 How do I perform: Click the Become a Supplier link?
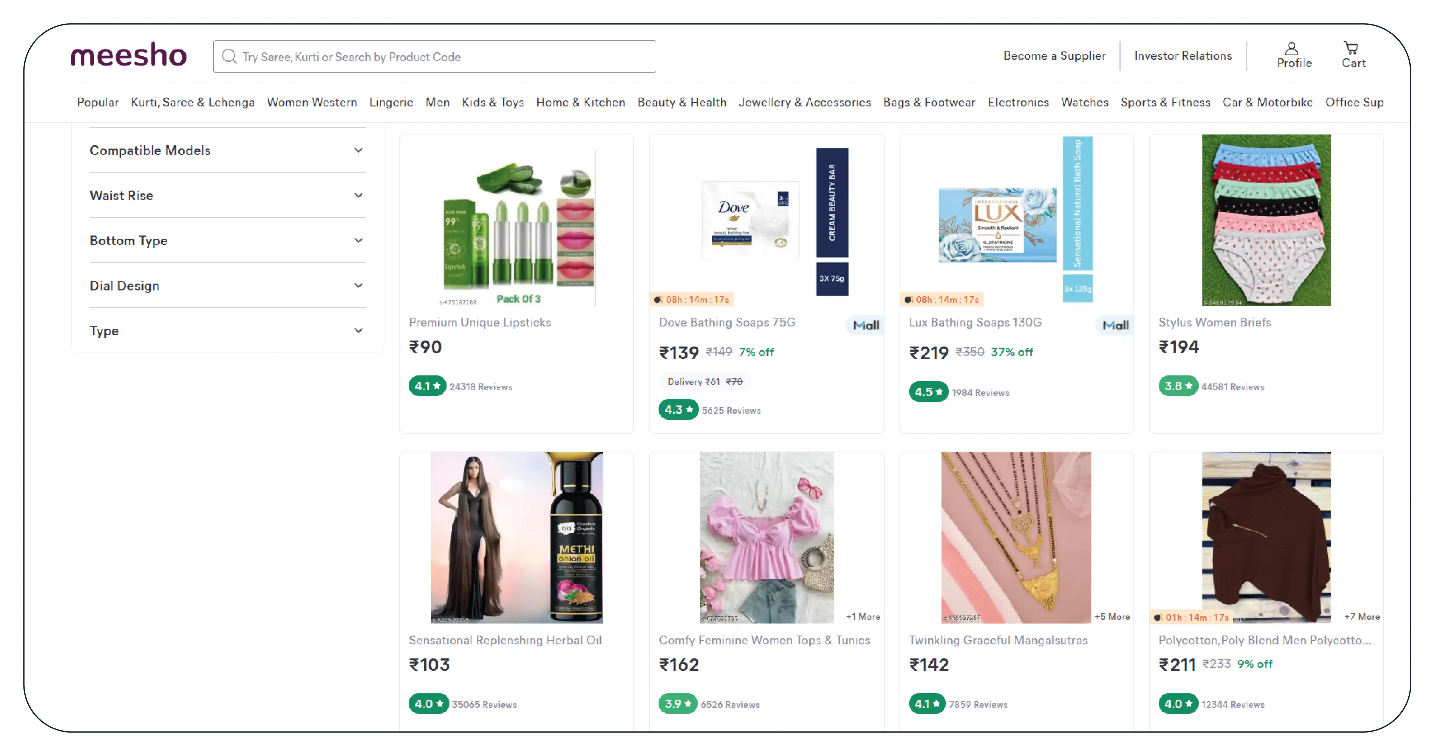tap(1054, 56)
